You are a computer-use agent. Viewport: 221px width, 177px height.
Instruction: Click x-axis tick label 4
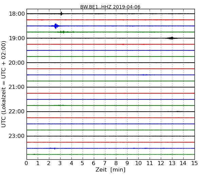(71, 163)
